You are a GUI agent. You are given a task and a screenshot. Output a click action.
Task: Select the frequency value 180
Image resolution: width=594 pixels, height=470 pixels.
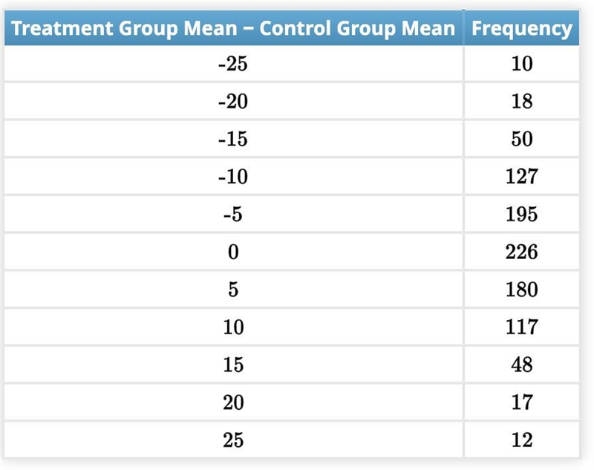(x=522, y=290)
